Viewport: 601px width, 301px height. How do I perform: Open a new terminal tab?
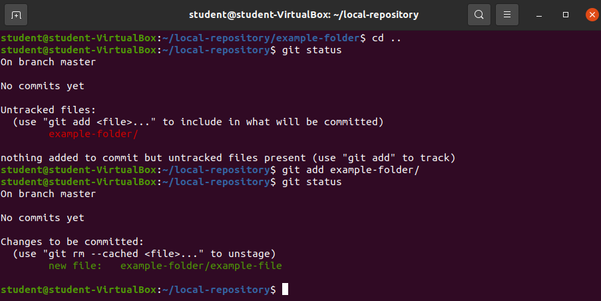(16, 14)
